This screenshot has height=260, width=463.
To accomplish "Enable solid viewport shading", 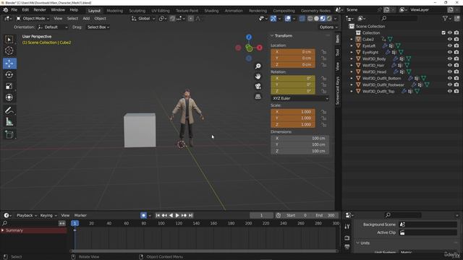I will (x=316, y=19).
